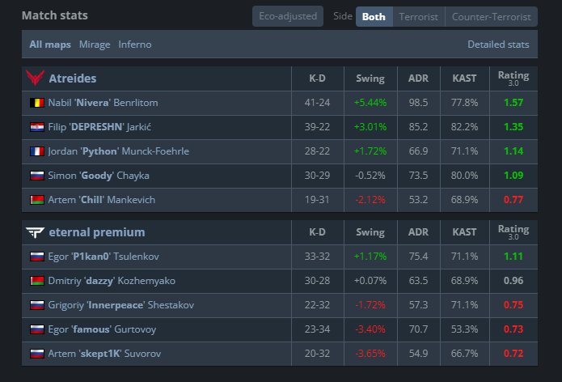Viewport: 562px width, 382px height.
Task: Click the Belarus flag next to Chill
Action: [37, 200]
